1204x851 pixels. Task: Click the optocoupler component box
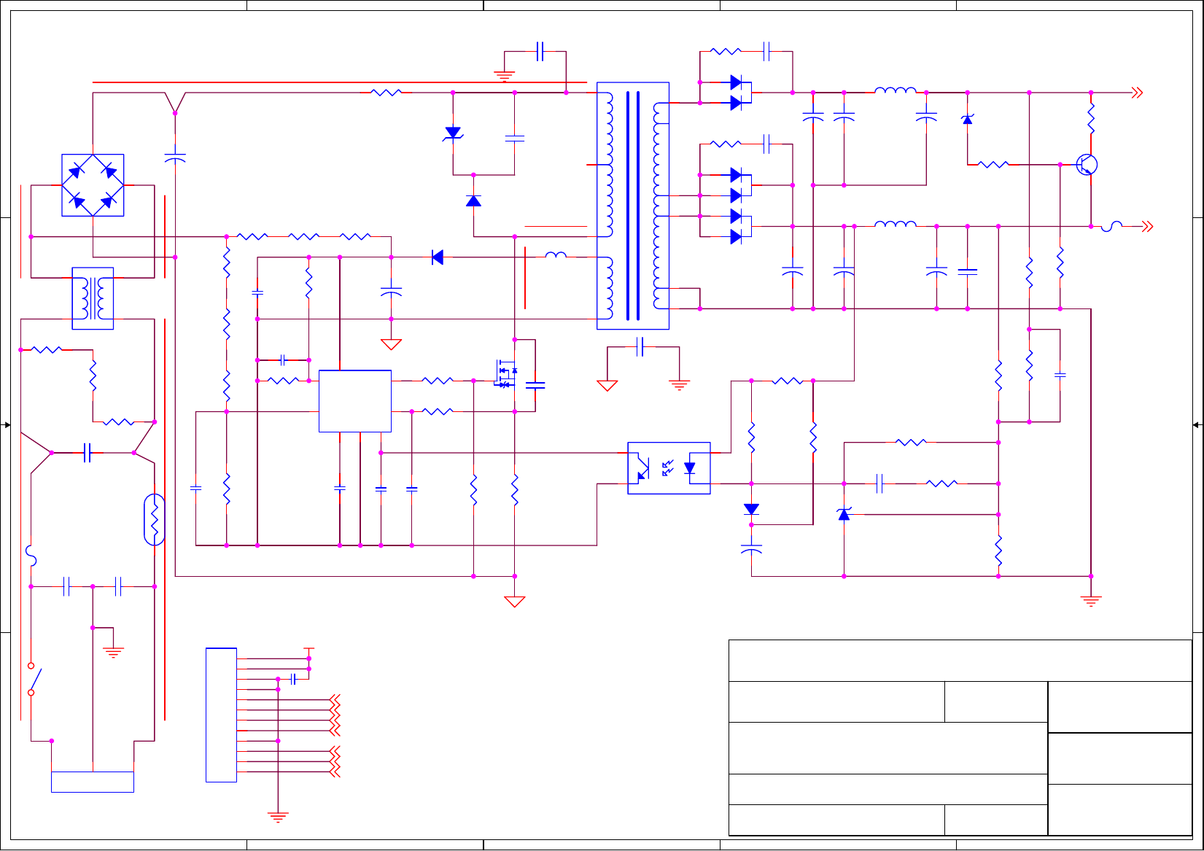click(x=669, y=468)
